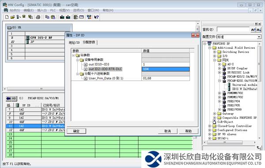Click the Save and Compile toolbar icon
The width and height of the screenshot is (265, 168).
pyautogui.click(x=30, y=17)
